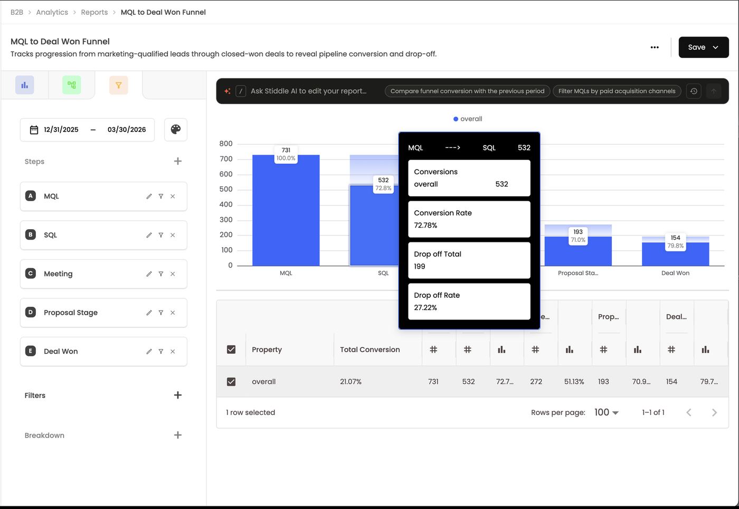Screen dimensions: 739x509
Task: Open the three-dot more options menu
Action: 655,48
